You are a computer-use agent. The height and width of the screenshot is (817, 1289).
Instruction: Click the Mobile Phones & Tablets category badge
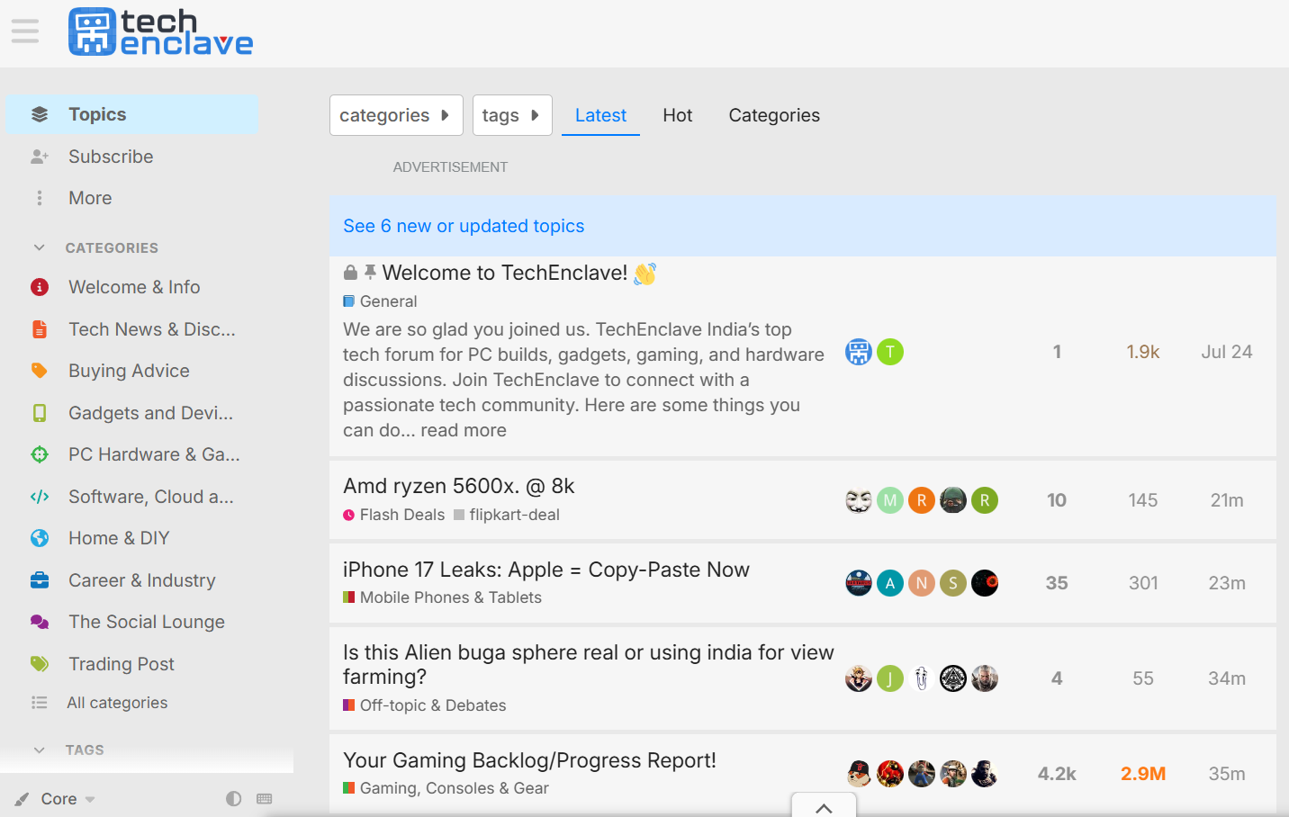442,597
